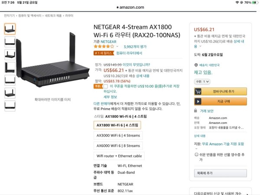Expand the rating breakdown chevron beside stars

117,46
